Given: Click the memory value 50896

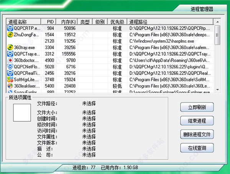Looking at the screenshot, I should pos(70,28).
